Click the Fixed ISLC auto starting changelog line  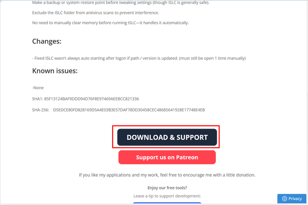pyautogui.click(x=139, y=58)
